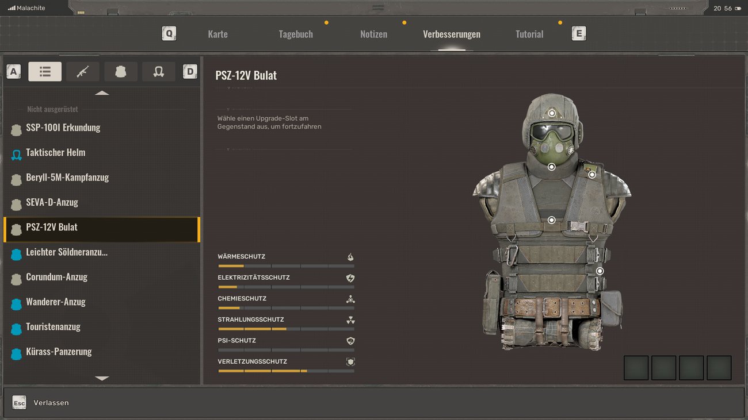
Task: Select the upgrade slot on the chest center
Action: [551, 220]
